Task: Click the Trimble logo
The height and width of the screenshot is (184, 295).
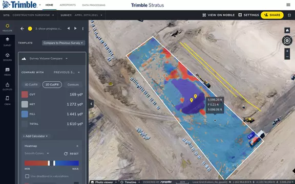Action: [x=20, y=5]
